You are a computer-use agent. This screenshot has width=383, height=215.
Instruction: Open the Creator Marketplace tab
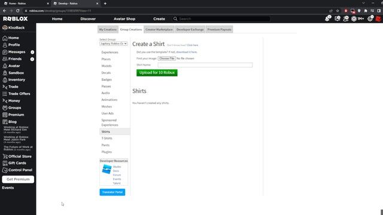tap(159, 29)
